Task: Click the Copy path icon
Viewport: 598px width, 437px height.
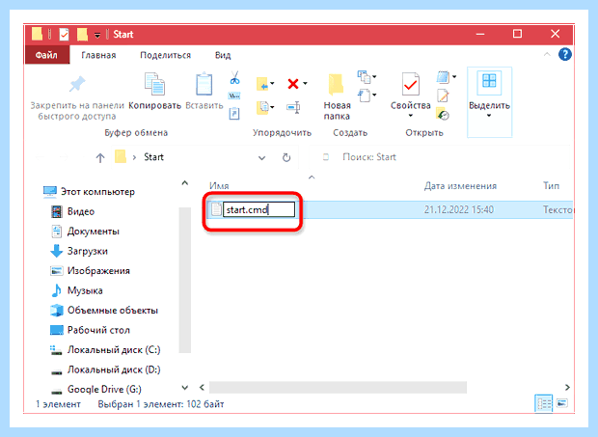Action: point(234,96)
